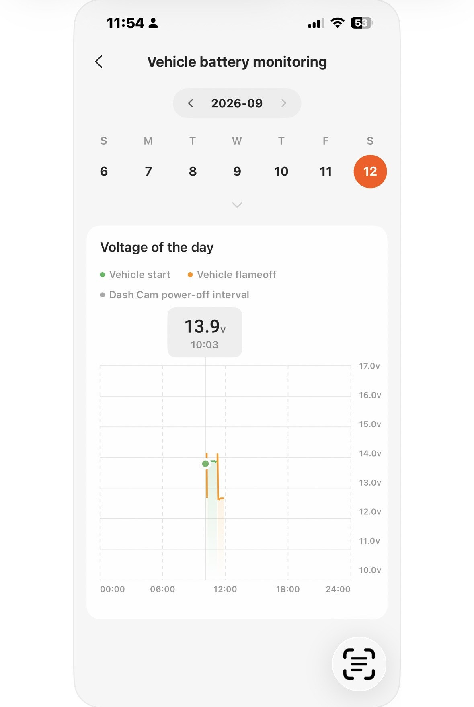Select Sunday the 6th in calendar
The width and height of the screenshot is (474, 707).
click(104, 172)
